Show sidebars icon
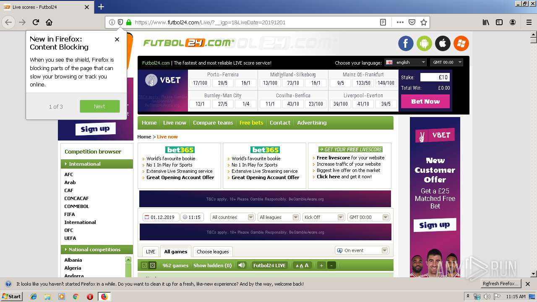 pos(499,22)
